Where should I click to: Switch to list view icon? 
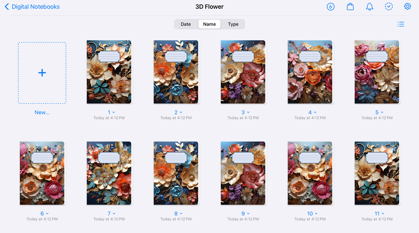[x=401, y=24]
